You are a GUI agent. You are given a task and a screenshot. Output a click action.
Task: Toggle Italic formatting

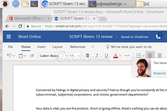(97, 55)
